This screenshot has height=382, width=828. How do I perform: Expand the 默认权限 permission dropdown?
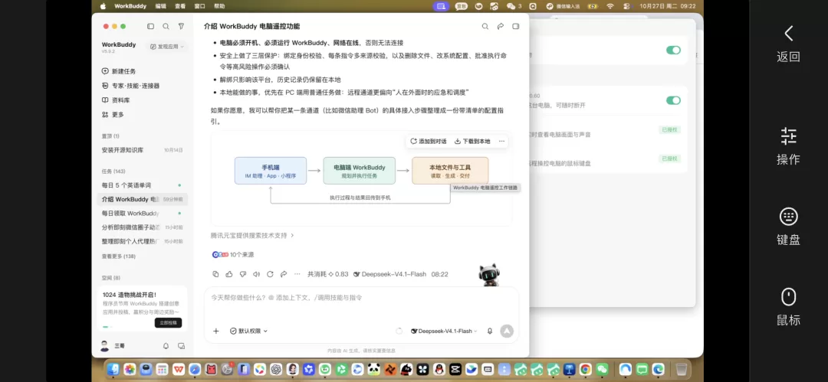tap(248, 331)
